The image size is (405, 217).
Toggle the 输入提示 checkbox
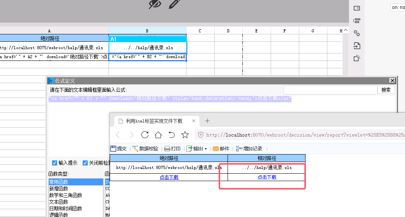[54, 163]
